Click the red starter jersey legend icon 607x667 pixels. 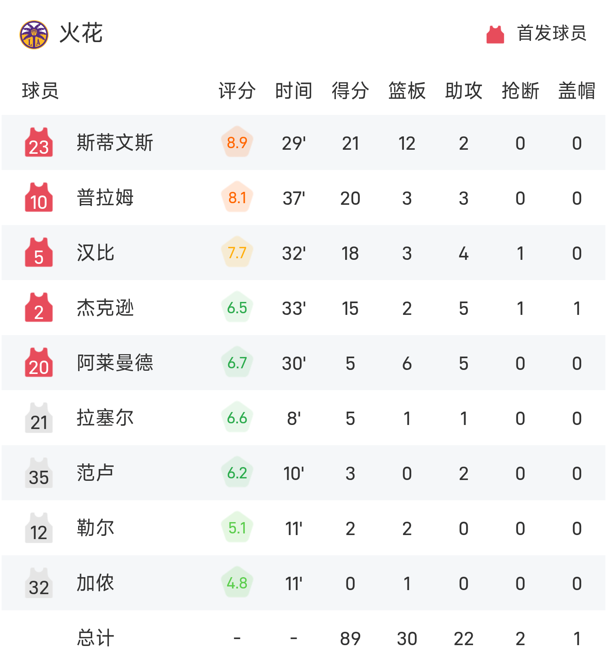click(x=495, y=34)
